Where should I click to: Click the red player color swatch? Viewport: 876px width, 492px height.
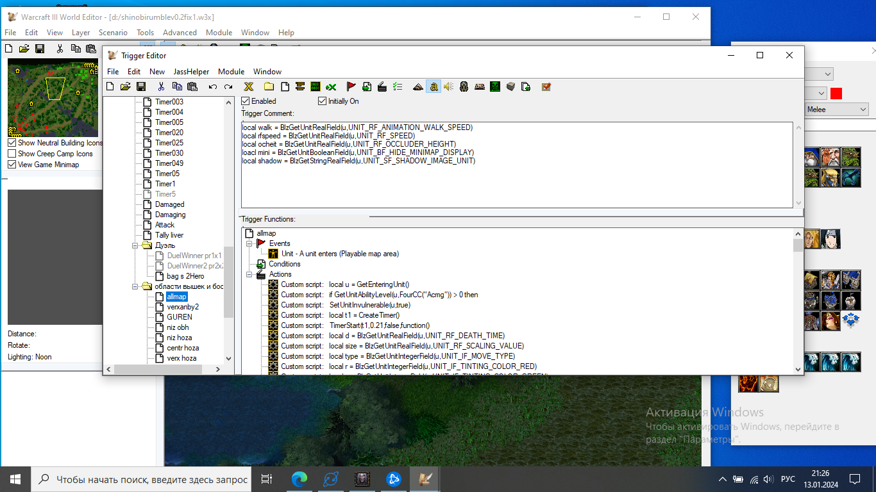[836, 94]
